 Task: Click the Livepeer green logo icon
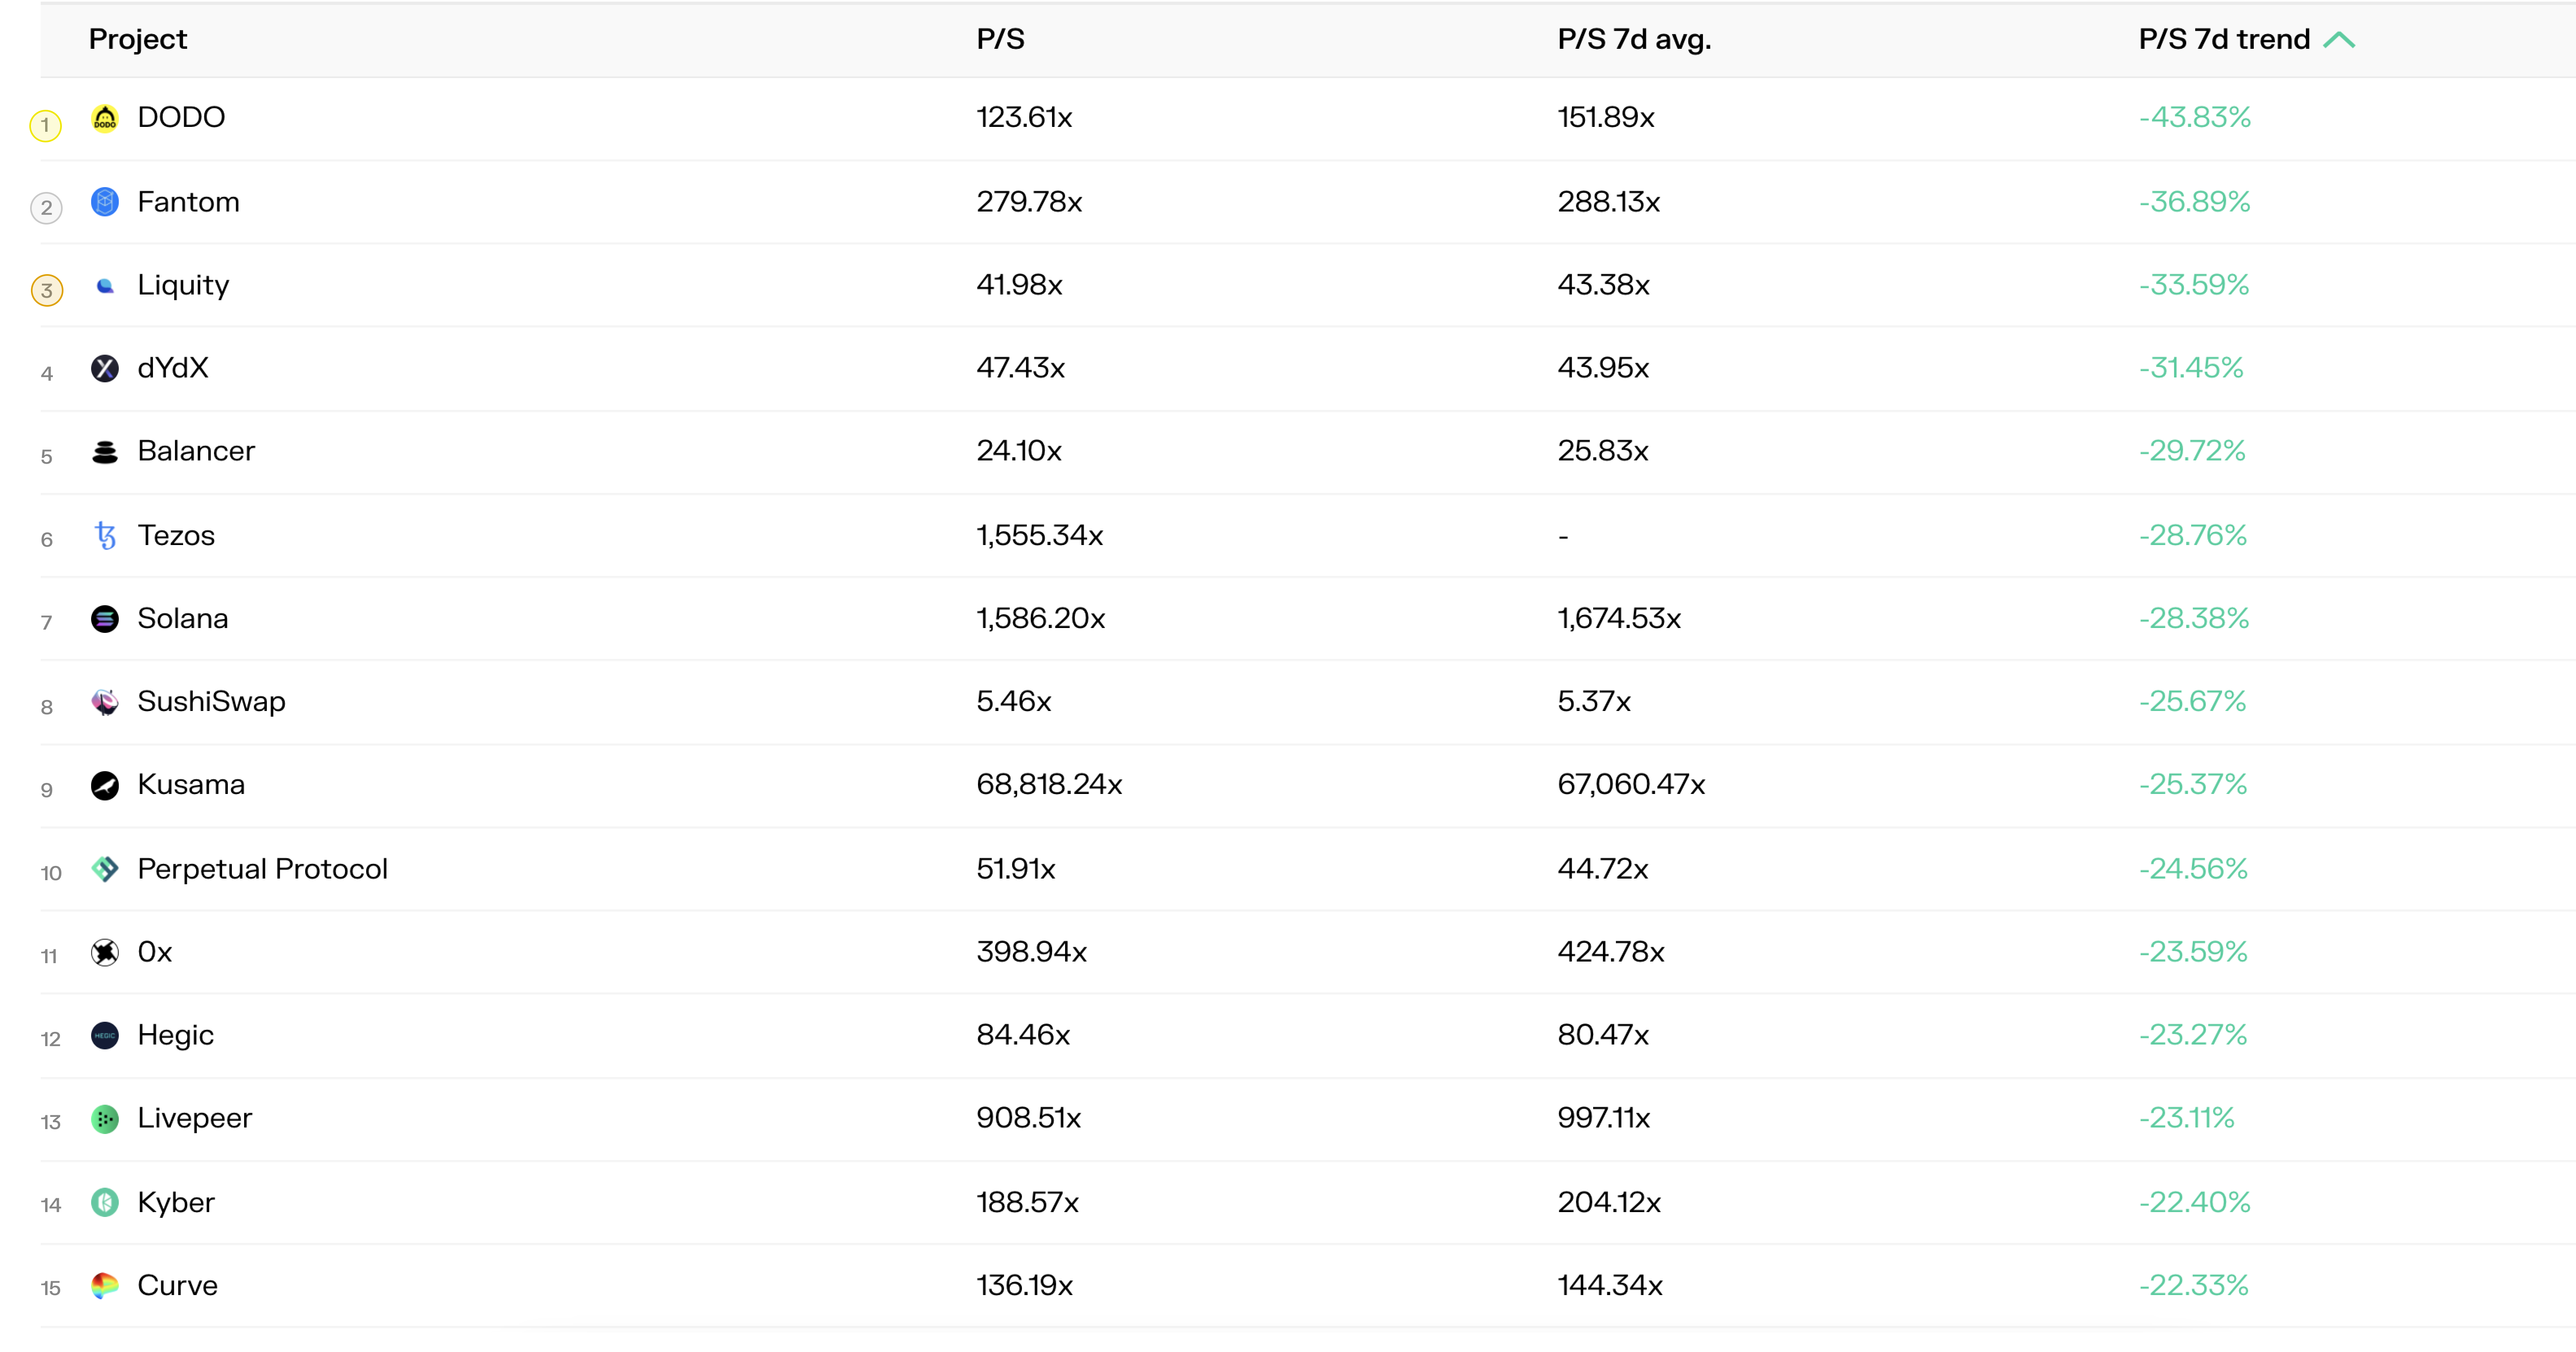pos(105,1119)
